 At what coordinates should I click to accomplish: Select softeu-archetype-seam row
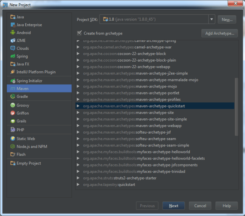(155, 139)
